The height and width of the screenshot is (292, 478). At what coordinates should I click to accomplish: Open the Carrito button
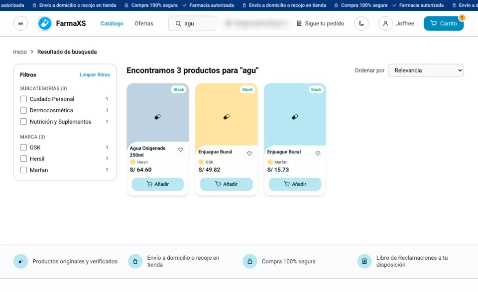point(444,23)
